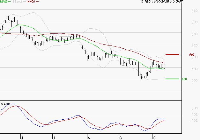Toggle the BBands legend entry
Screen dimensions: 200x140
(x=19, y=2)
